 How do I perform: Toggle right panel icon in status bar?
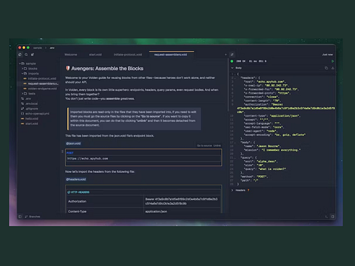pos(333,216)
